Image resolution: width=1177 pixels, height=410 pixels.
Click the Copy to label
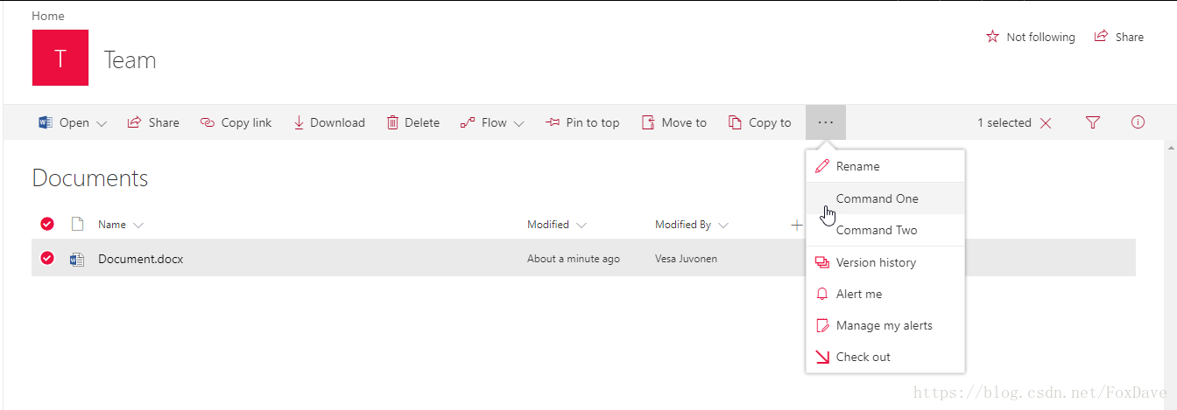click(x=770, y=122)
